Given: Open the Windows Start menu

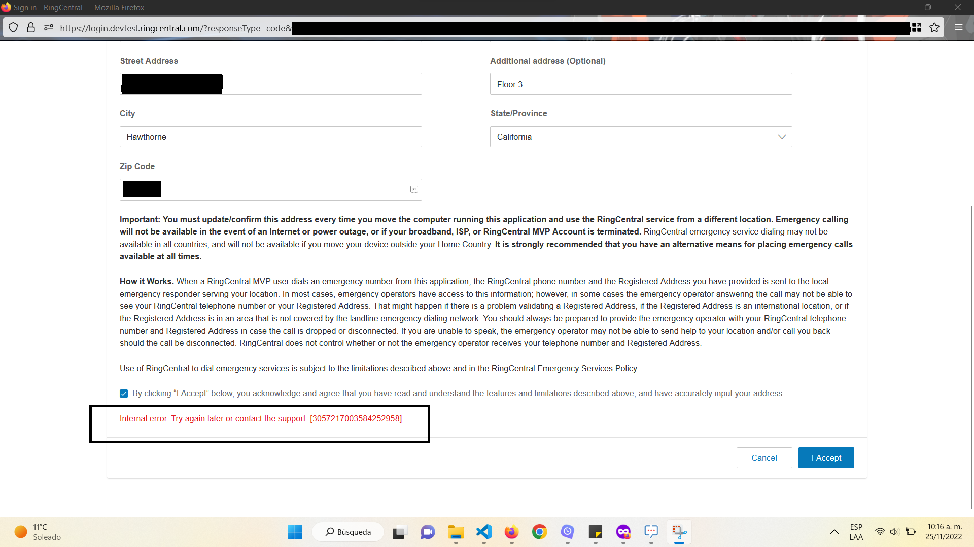Looking at the screenshot, I should coord(295,532).
